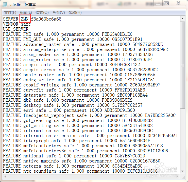Click vertical scrollbar up arrow
The image size is (188, 182).
point(182,19)
